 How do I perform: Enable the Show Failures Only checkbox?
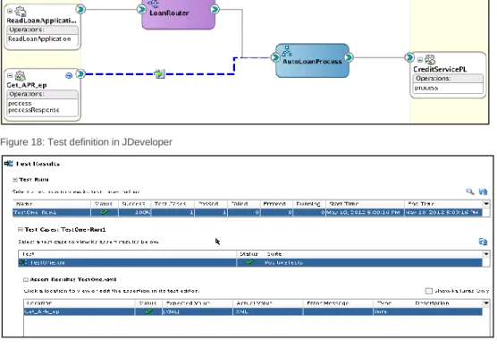[x=428, y=291]
